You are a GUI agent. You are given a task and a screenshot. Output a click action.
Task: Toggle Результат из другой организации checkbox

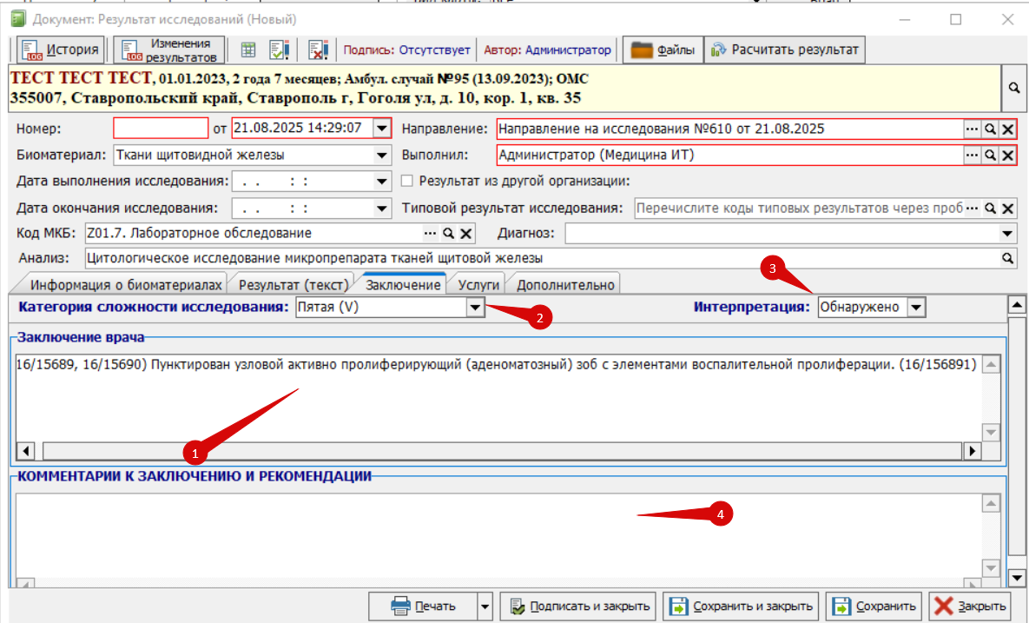pyautogui.click(x=407, y=181)
